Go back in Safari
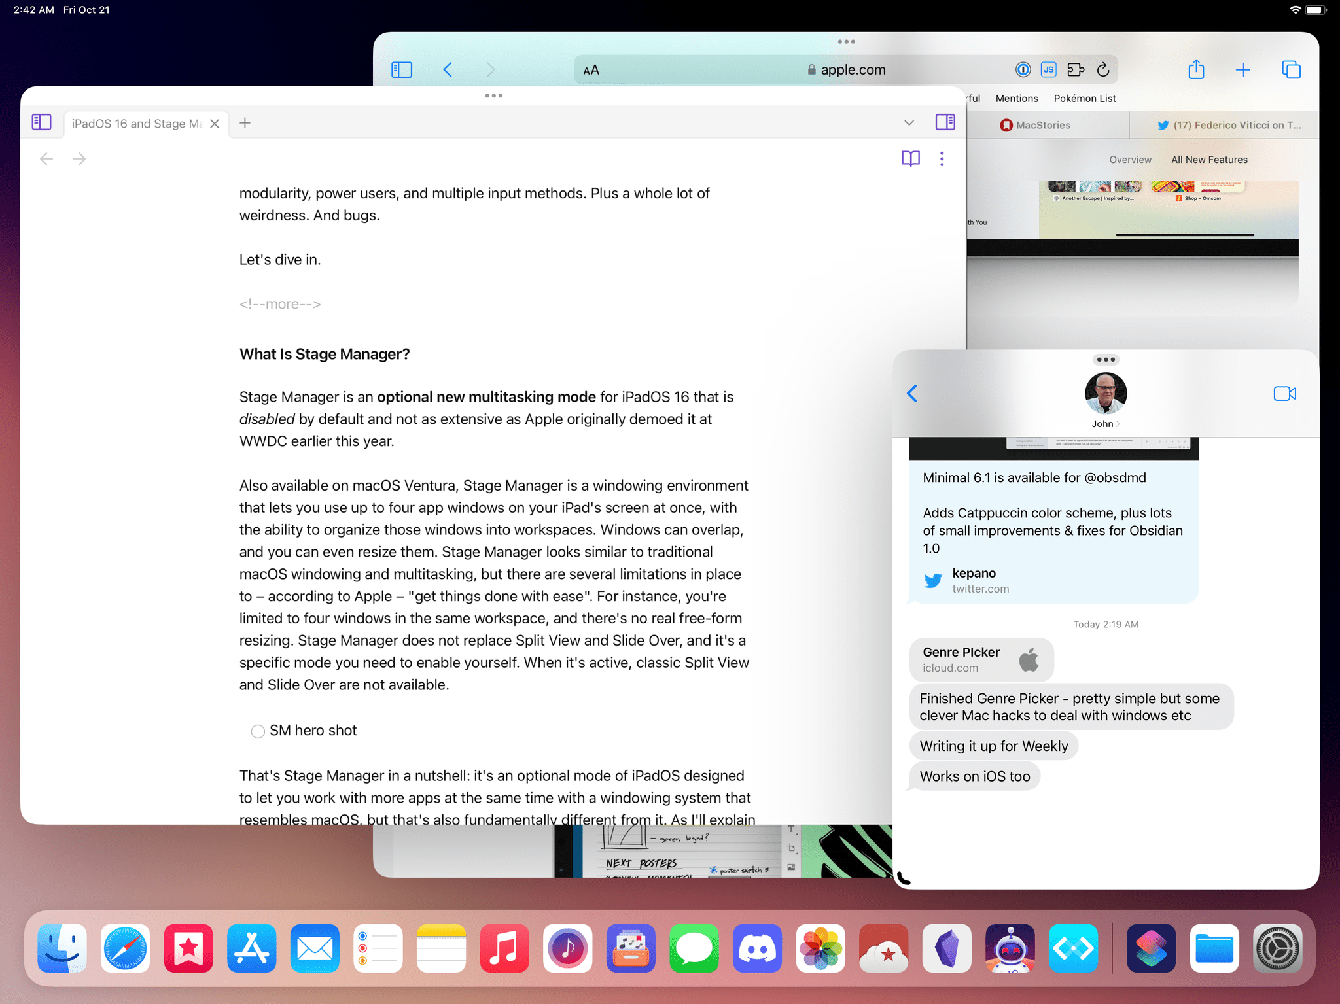The image size is (1340, 1004). [448, 69]
